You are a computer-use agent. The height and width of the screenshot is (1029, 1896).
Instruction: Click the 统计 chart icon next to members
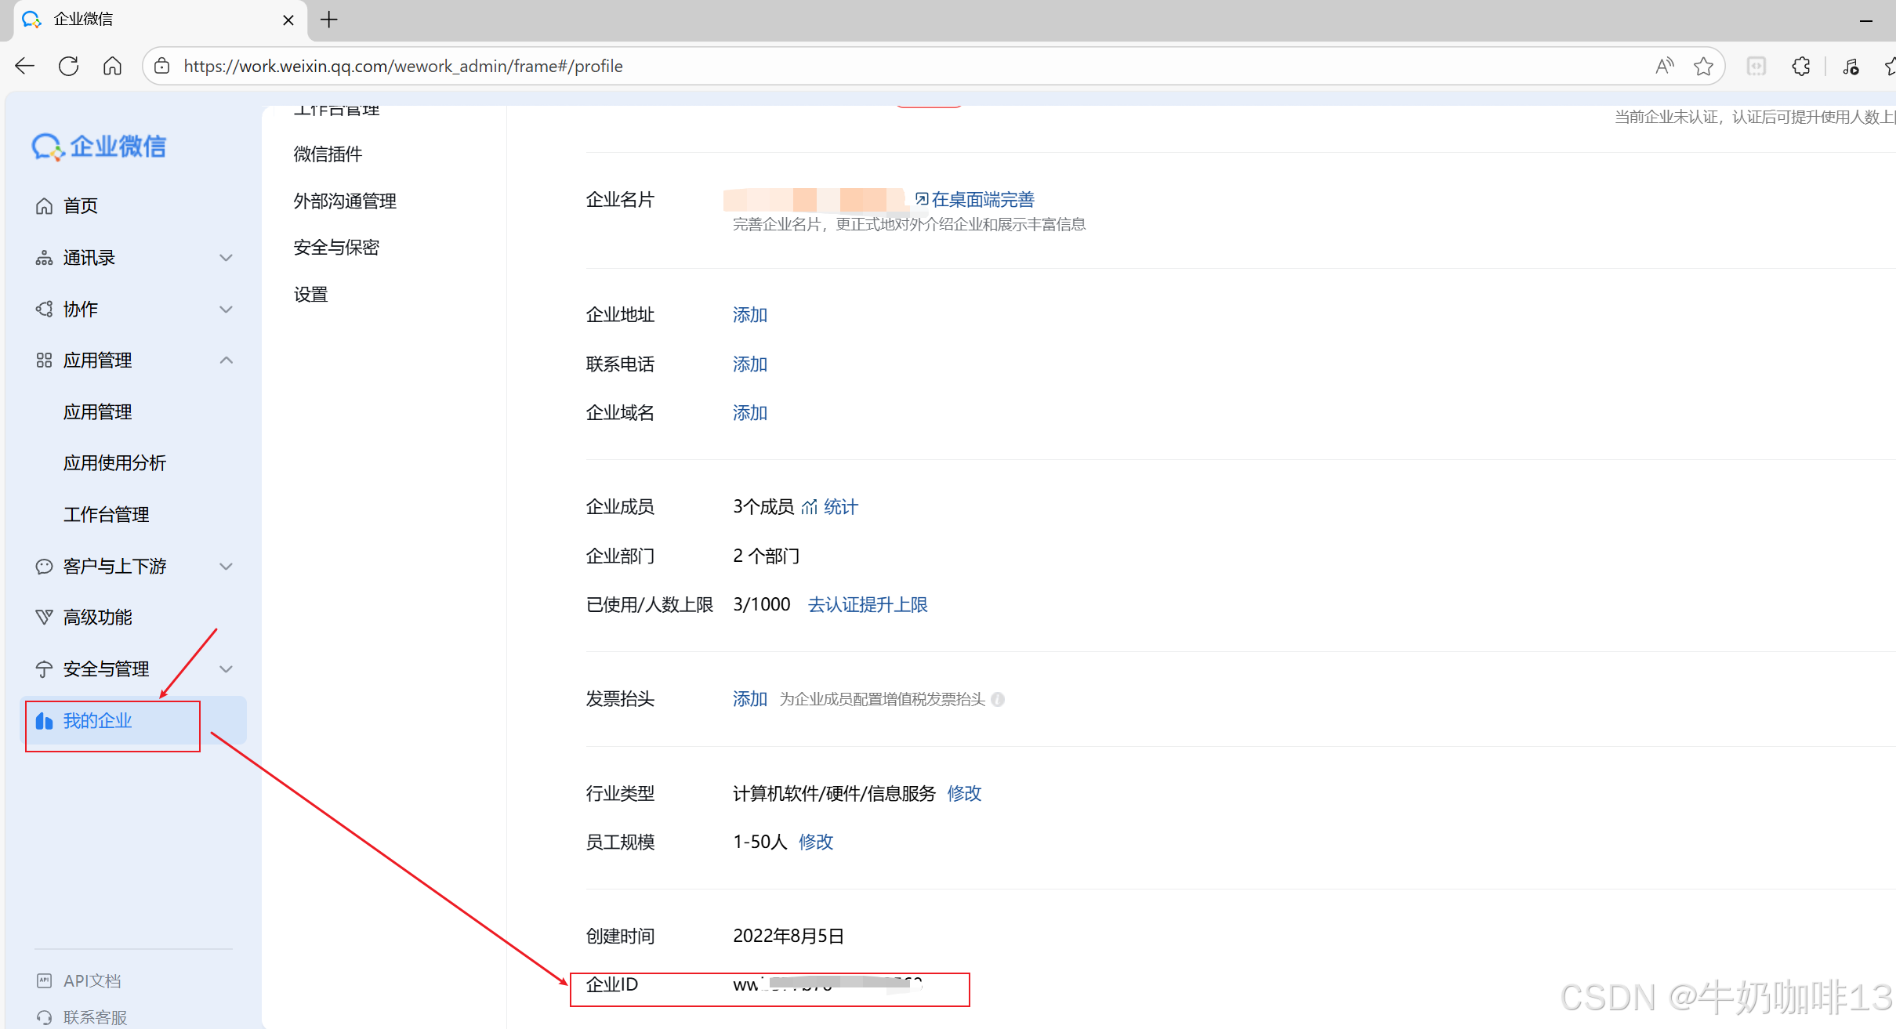point(810,507)
